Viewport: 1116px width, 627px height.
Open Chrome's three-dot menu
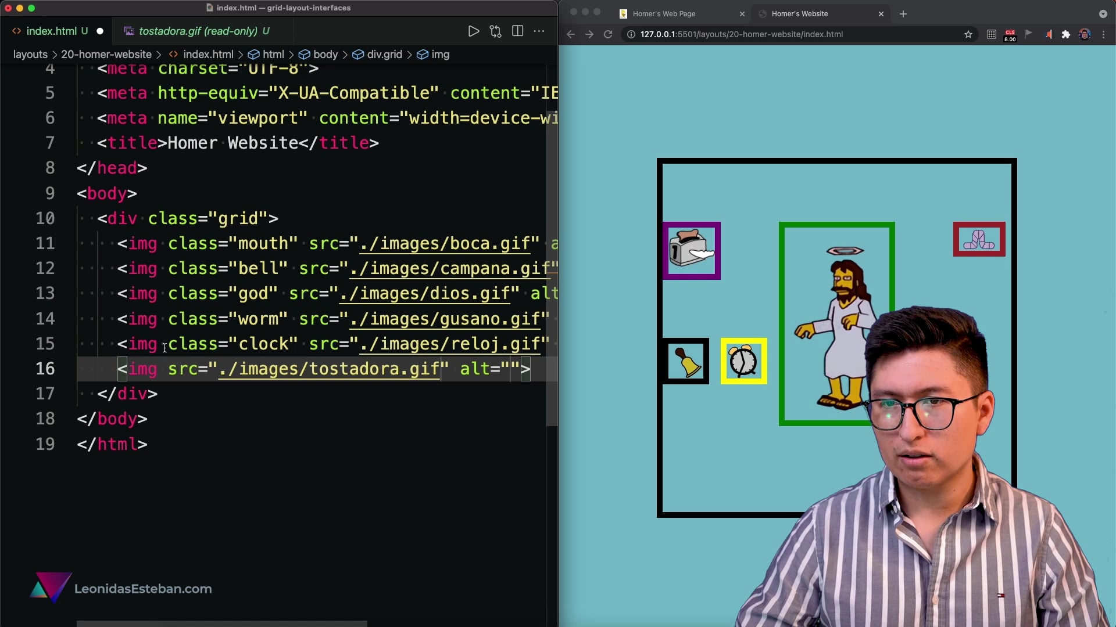[x=1104, y=34]
